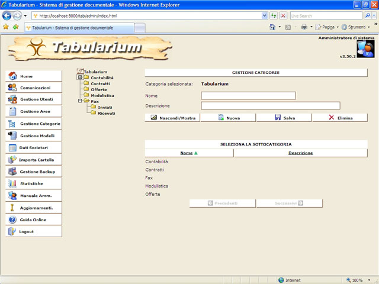Click the Gestione Backup icon
This screenshot has height=284, width=379.
(12, 172)
